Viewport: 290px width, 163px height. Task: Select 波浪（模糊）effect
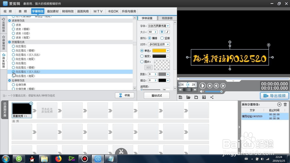click(13, 29)
